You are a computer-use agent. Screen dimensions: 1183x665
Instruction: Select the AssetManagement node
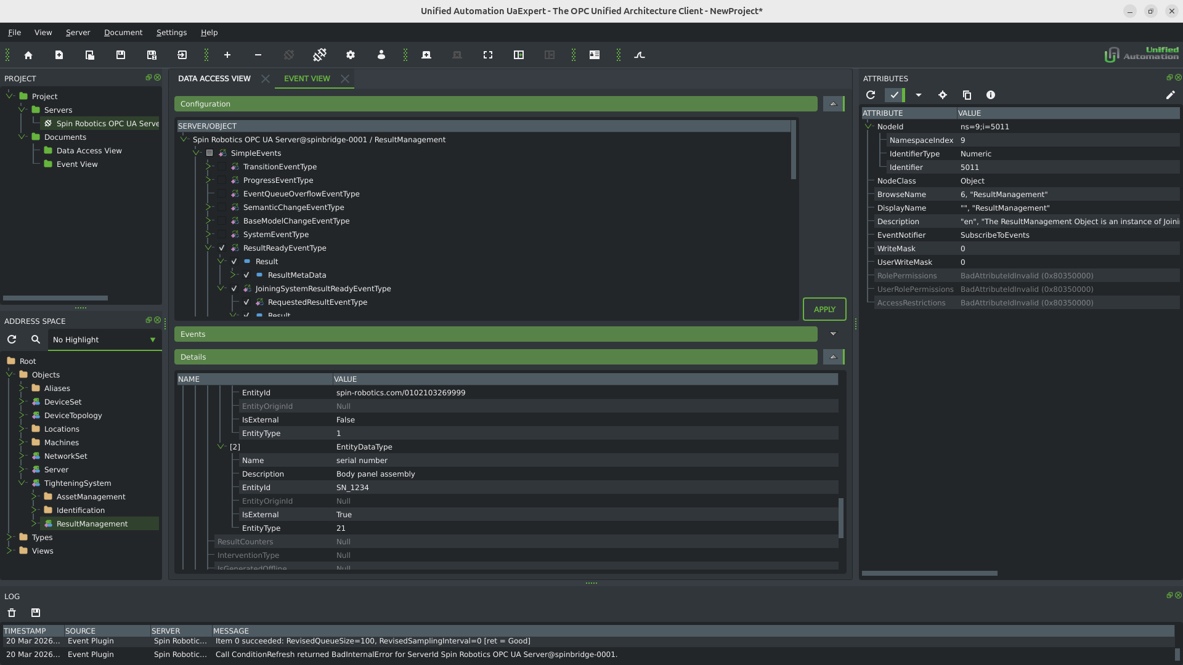click(x=91, y=497)
